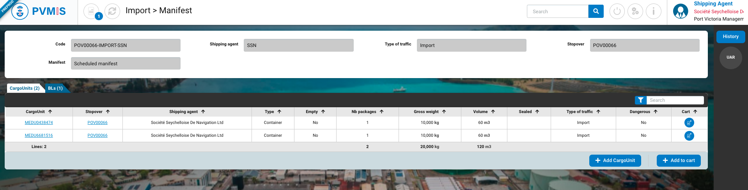
Task: Sort by Gross weight column arrow
Action: [x=444, y=112]
